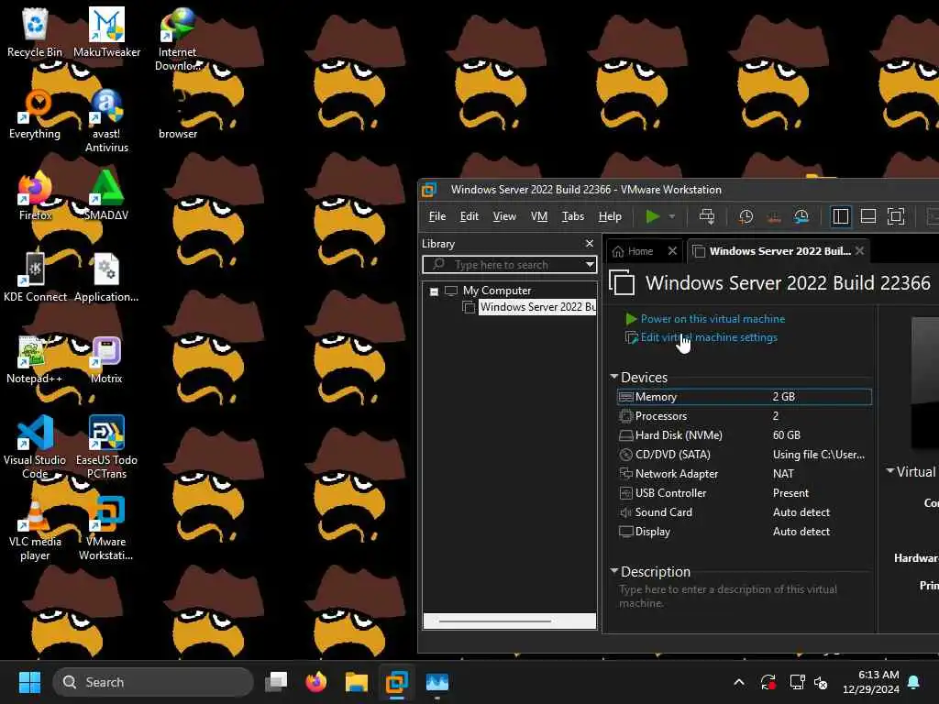Select the Hard Disk (NVMe) device
Viewport: 939px width, 704px height.
(745, 435)
